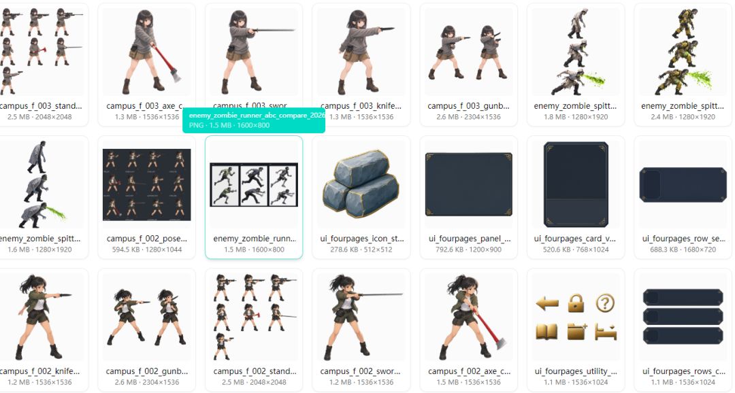Open the three stacked row bars image
Image resolution: width=735 pixels, height=393 pixels.
tap(683, 317)
